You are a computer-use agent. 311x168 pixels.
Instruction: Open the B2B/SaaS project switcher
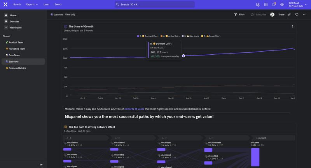point(297,4)
